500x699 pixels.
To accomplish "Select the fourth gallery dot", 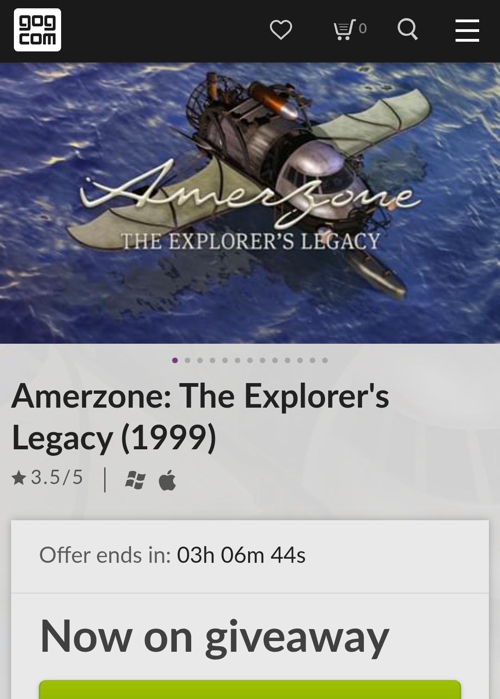I will pyautogui.click(x=212, y=360).
